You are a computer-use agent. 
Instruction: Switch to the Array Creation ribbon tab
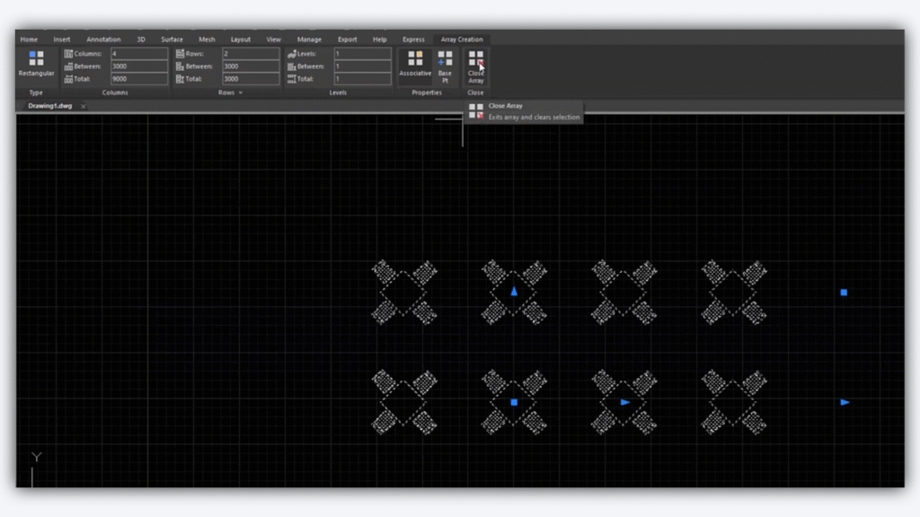pos(461,39)
